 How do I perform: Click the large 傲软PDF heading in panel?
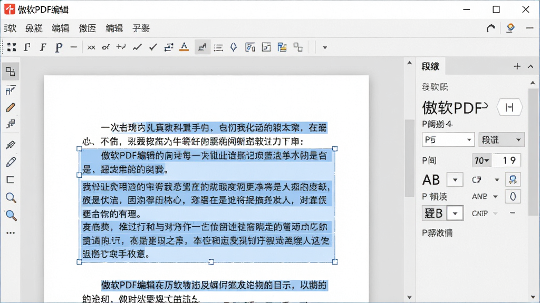click(455, 108)
